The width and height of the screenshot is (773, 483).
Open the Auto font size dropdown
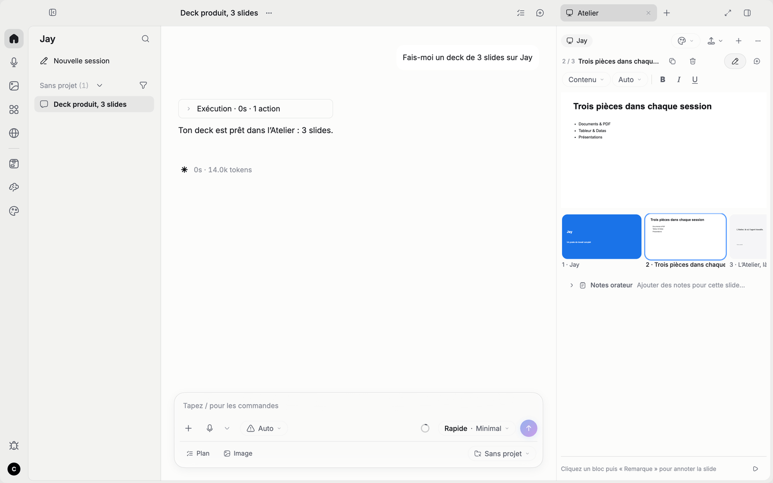630,79
